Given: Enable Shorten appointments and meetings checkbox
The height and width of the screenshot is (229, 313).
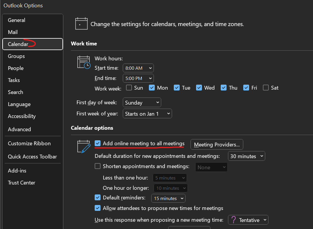Looking at the screenshot, I should coord(98,166).
